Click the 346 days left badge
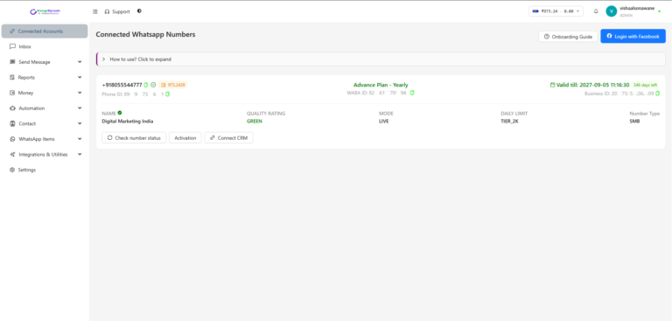This screenshot has height=321, width=672. [x=646, y=85]
